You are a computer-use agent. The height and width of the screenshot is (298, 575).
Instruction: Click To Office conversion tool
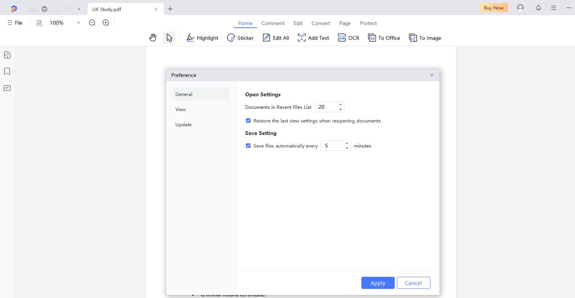(384, 38)
